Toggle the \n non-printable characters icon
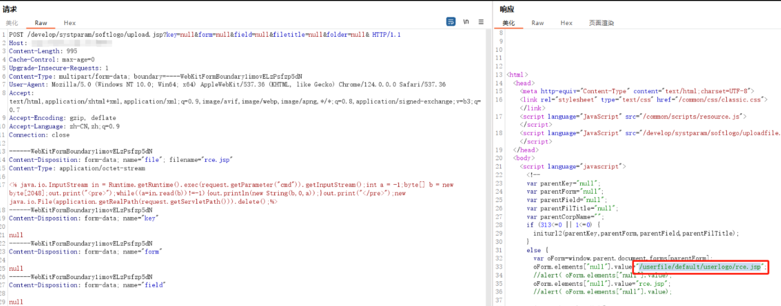 pyautogui.click(x=466, y=22)
